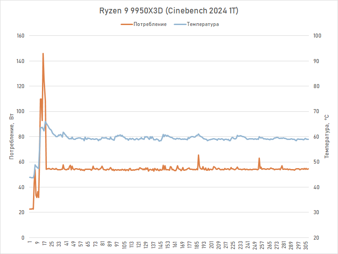The height and width of the screenshot is (254, 338).
Task: Click the orange Потребление legend line marker
Action: tap(127, 24)
